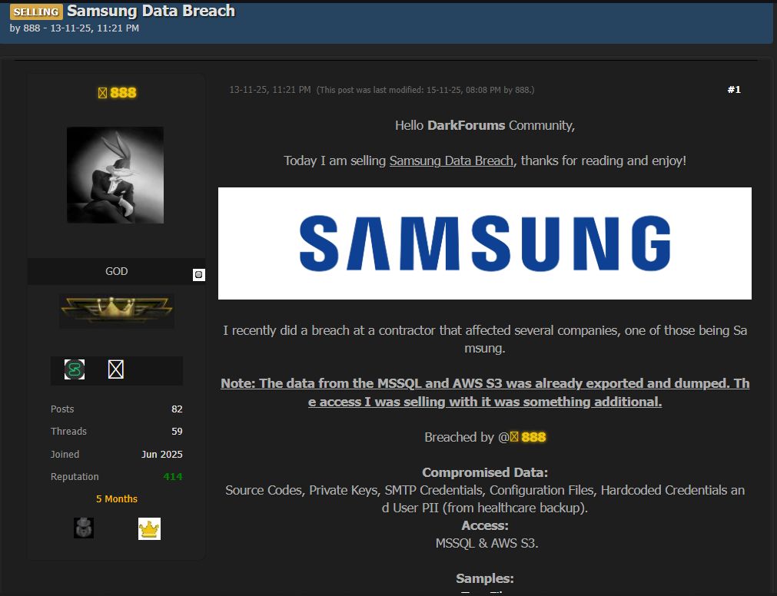Open 888's profile from sidebar username
777x596 pixels.
(123, 93)
